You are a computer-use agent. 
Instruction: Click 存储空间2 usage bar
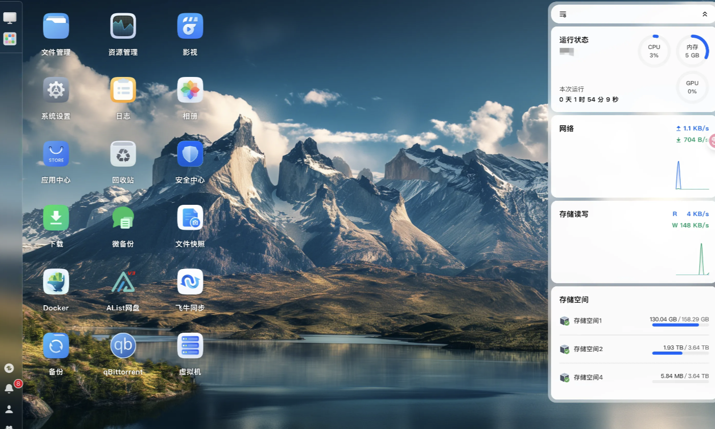[x=680, y=353]
